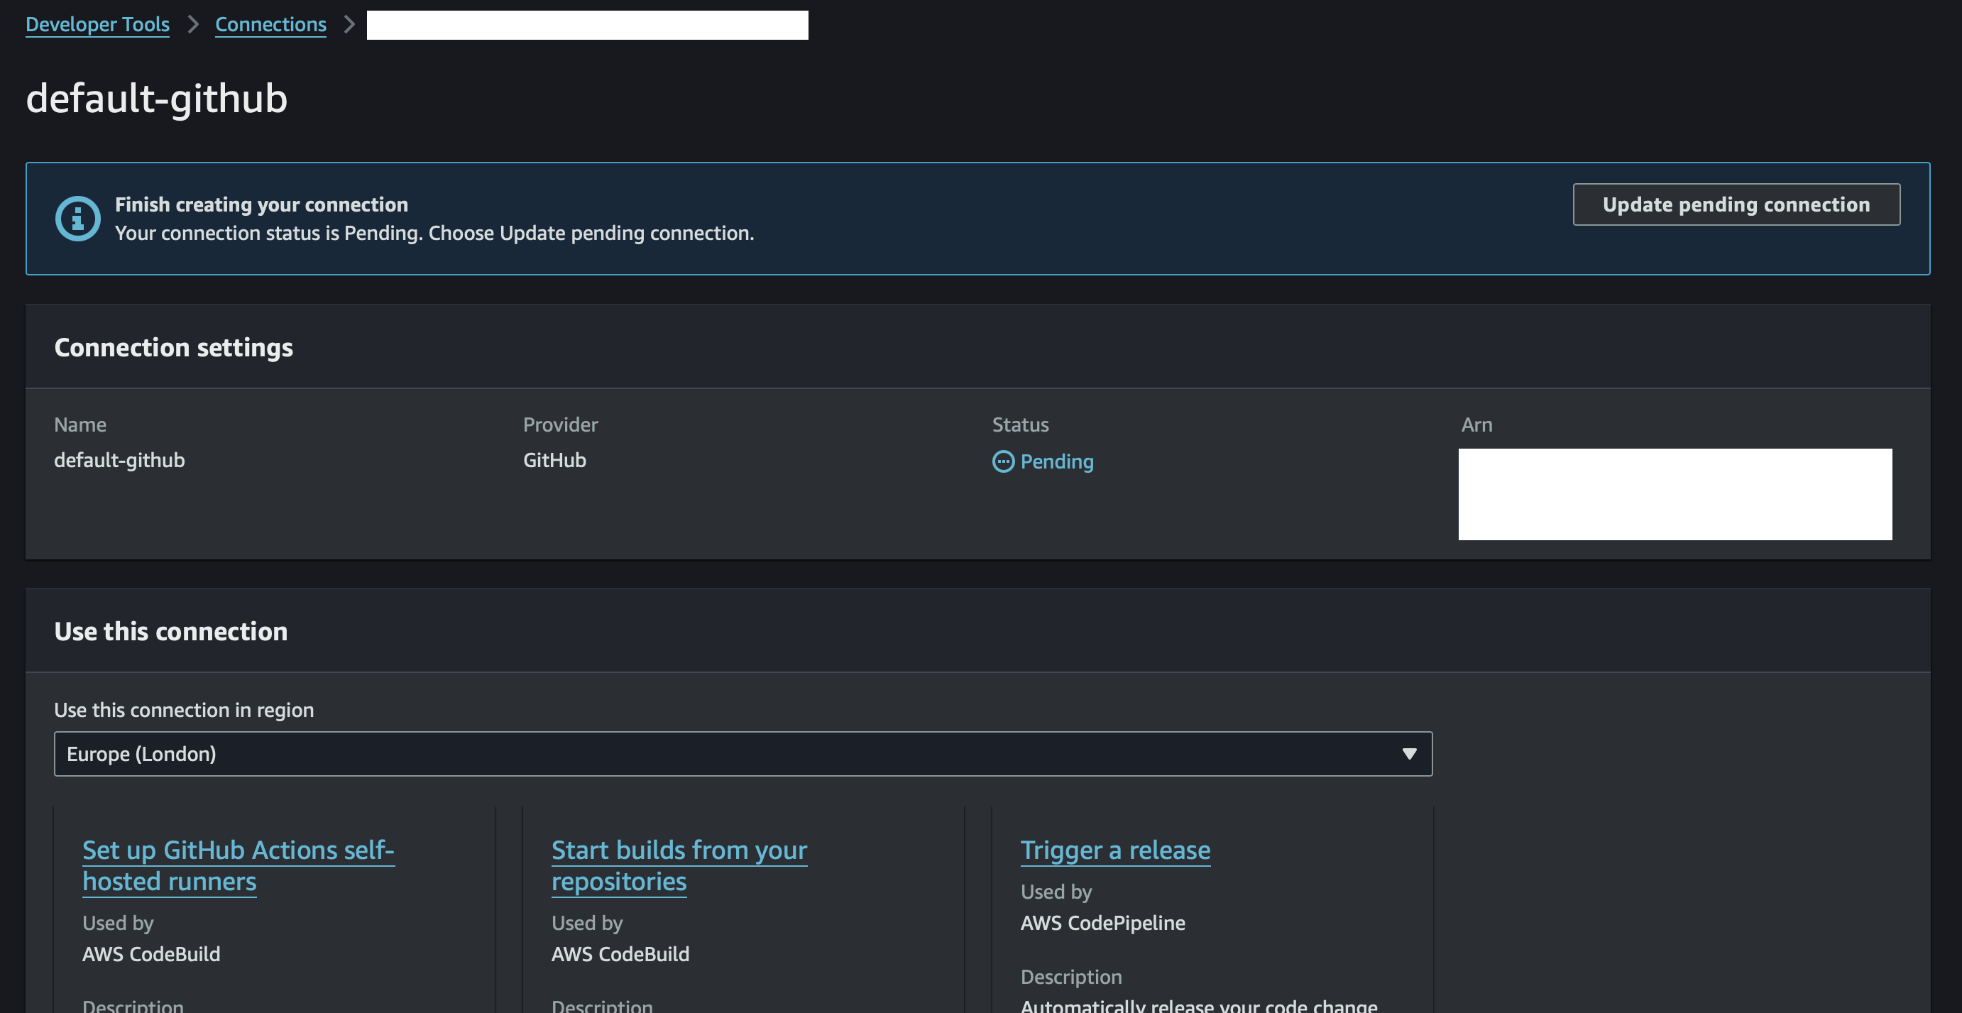Go to Developer Tools breadcrumb
1962x1013 pixels.
click(x=97, y=24)
